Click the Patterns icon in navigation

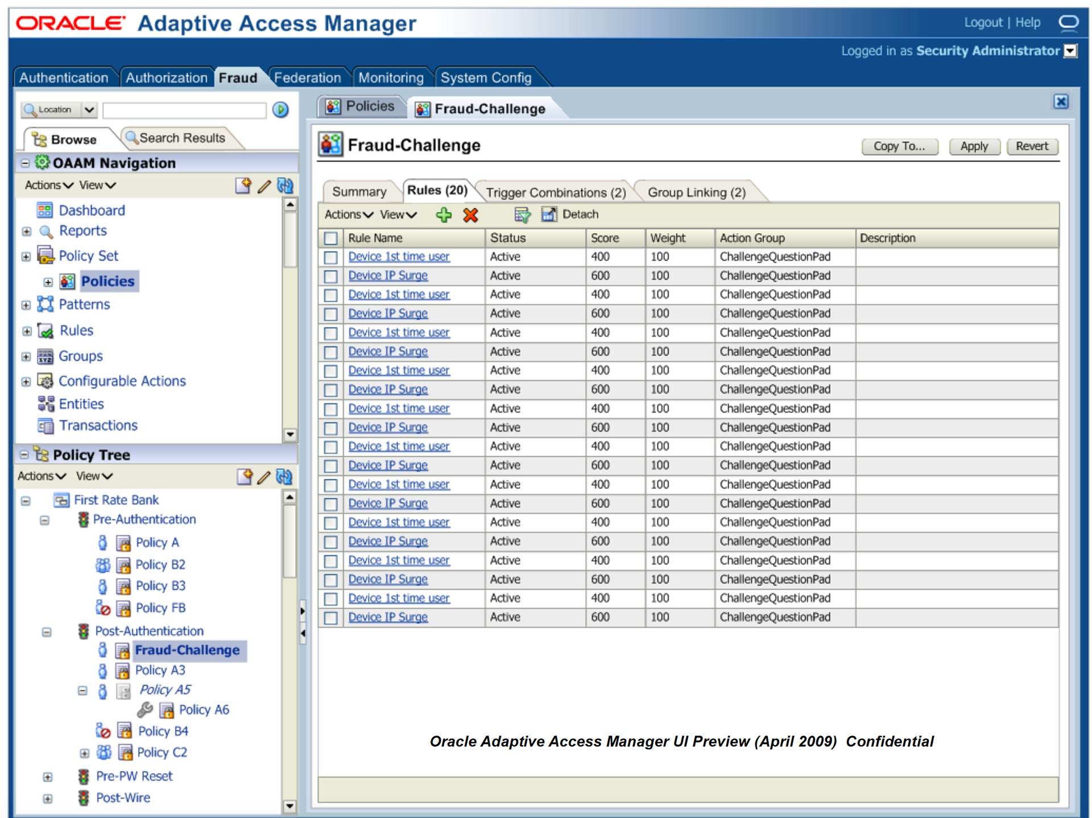pyautogui.click(x=45, y=304)
